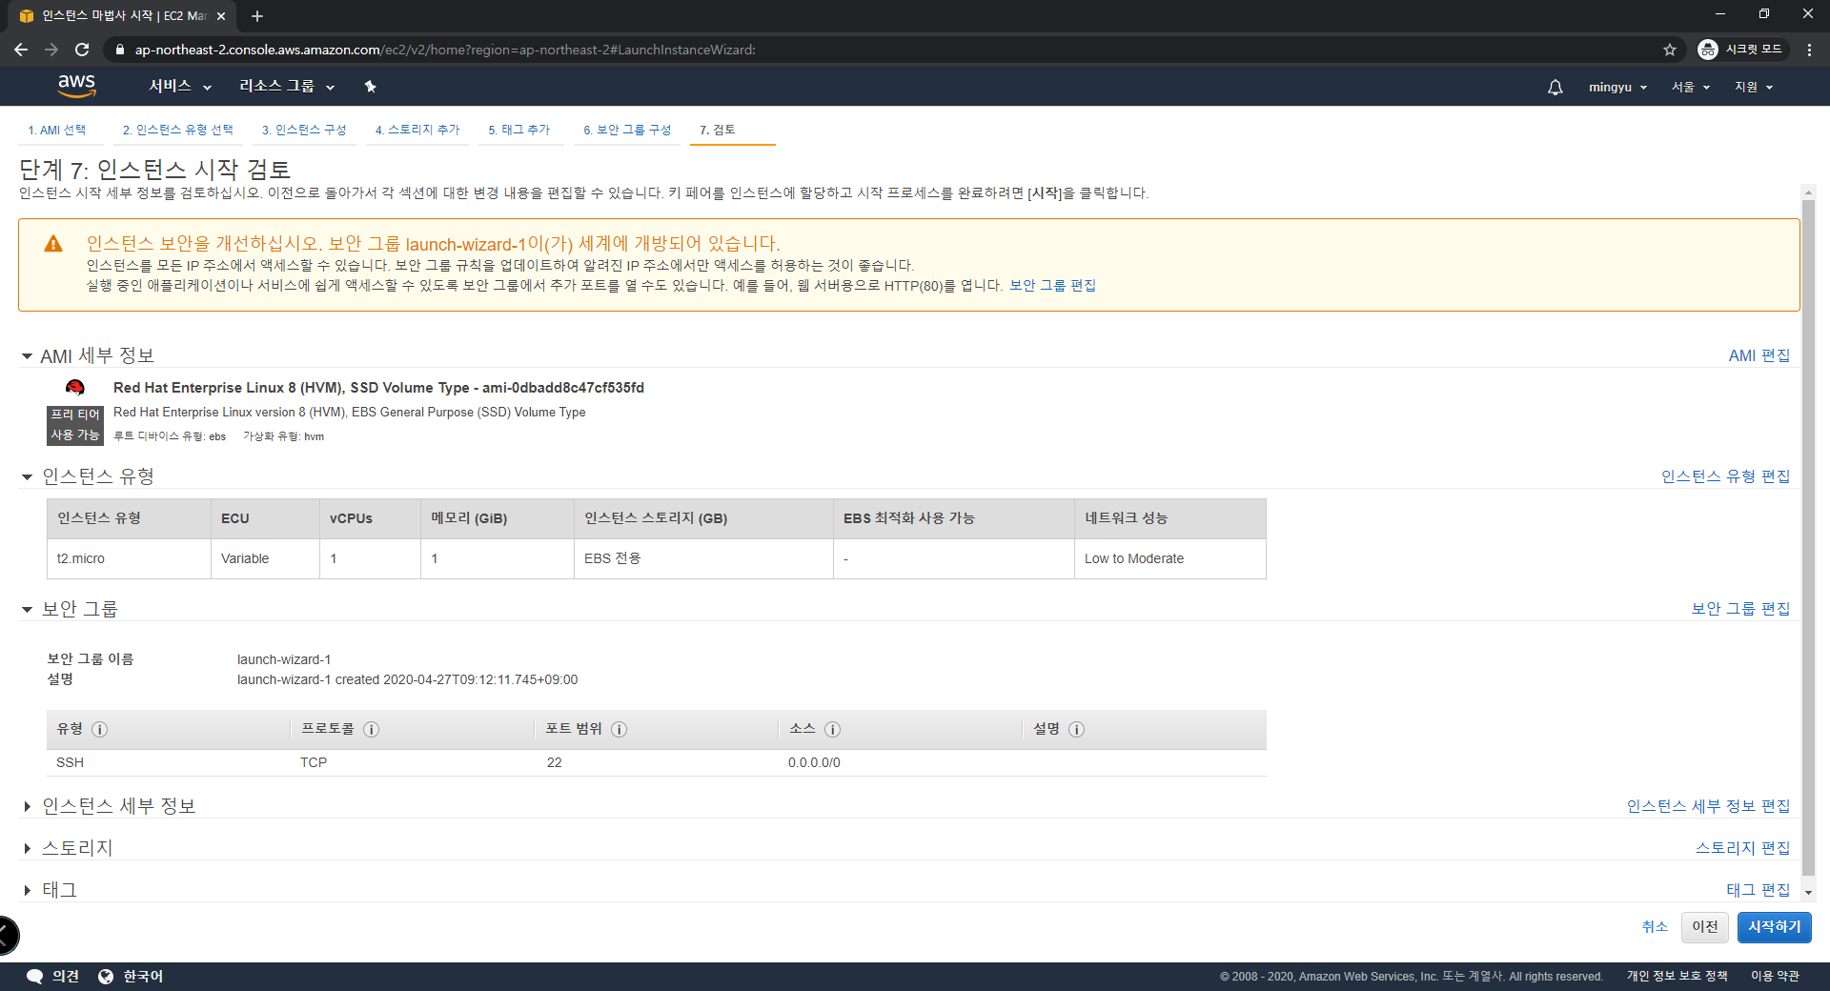Click the 0.0.0.0/0 source value
Screen dimensions: 1830x991
814,763
